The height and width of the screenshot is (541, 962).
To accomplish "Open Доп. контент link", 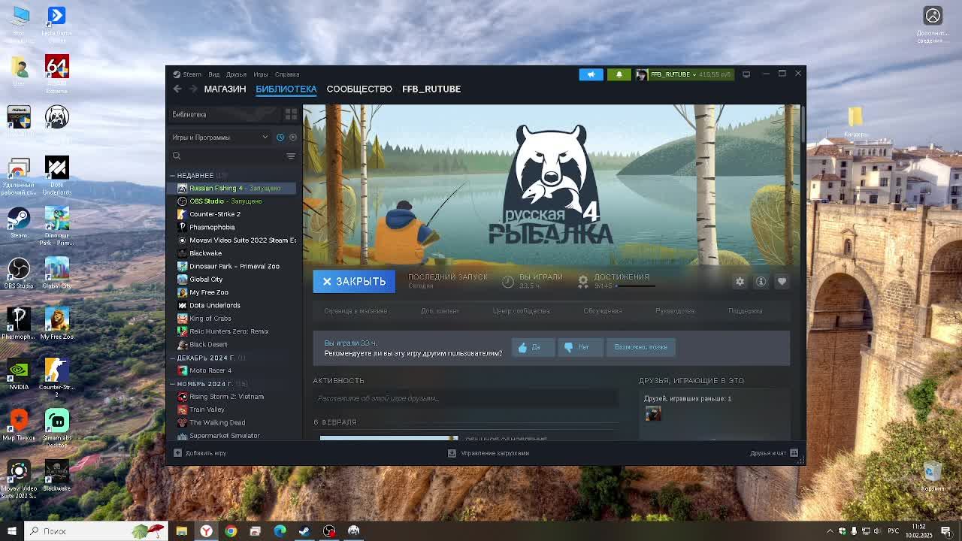I will point(440,310).
